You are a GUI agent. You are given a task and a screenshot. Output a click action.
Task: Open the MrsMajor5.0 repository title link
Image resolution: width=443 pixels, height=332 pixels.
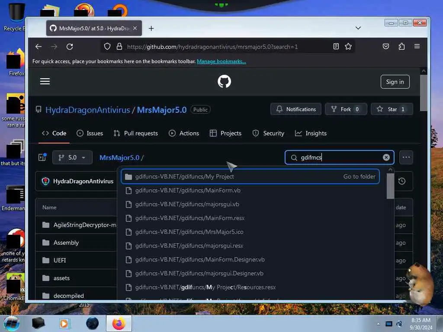(162, 110)
